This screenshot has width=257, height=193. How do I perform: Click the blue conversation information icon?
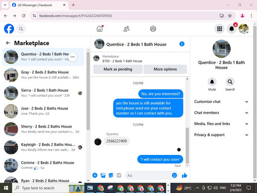[182, 44]
